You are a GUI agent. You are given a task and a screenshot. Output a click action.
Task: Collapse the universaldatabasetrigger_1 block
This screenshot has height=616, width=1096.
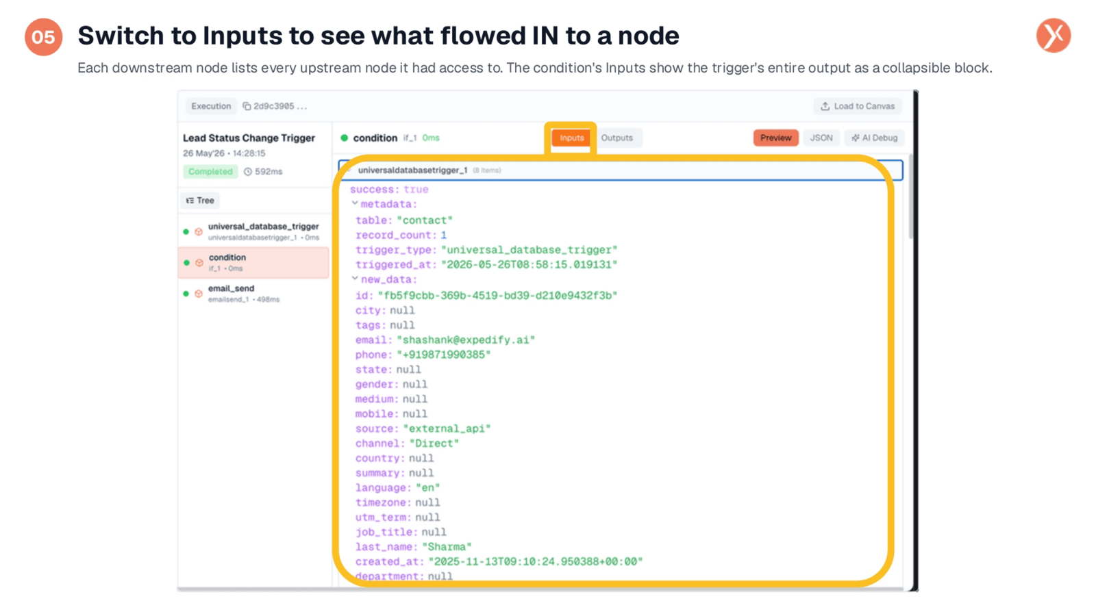coord(350,170)
